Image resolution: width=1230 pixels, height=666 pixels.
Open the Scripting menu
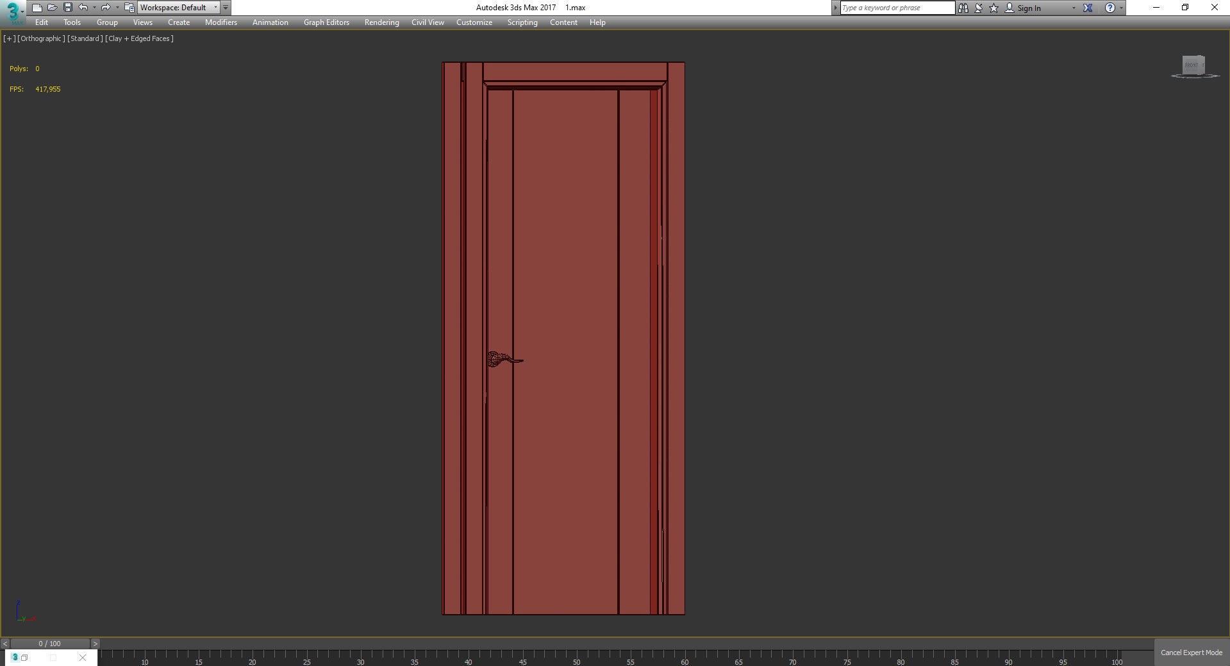click(x=522, y=22)
